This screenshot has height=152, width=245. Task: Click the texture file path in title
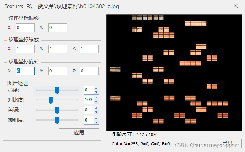pyautogui.click(x=73, y=7)
